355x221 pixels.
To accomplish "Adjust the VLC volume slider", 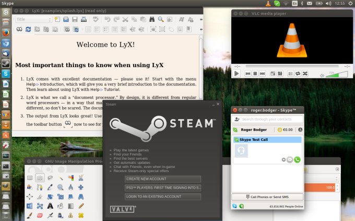I will pyautogui.click(x=337, y=74).
